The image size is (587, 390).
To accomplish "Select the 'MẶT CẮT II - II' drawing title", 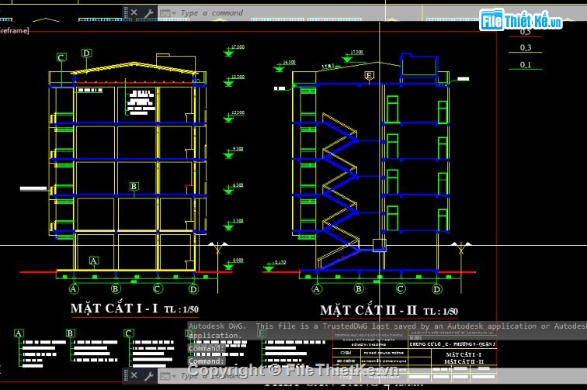I will [x=369, y=310].
